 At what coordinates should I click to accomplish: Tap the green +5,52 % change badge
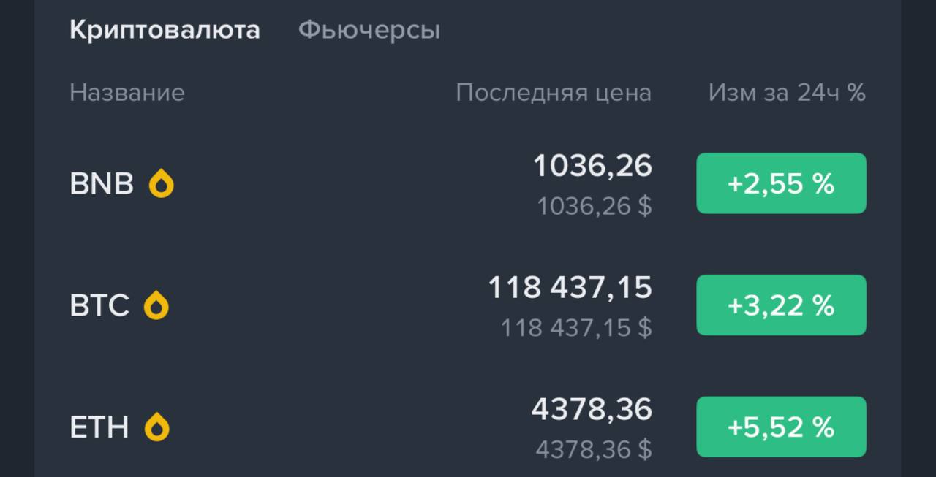pos(781,427)
